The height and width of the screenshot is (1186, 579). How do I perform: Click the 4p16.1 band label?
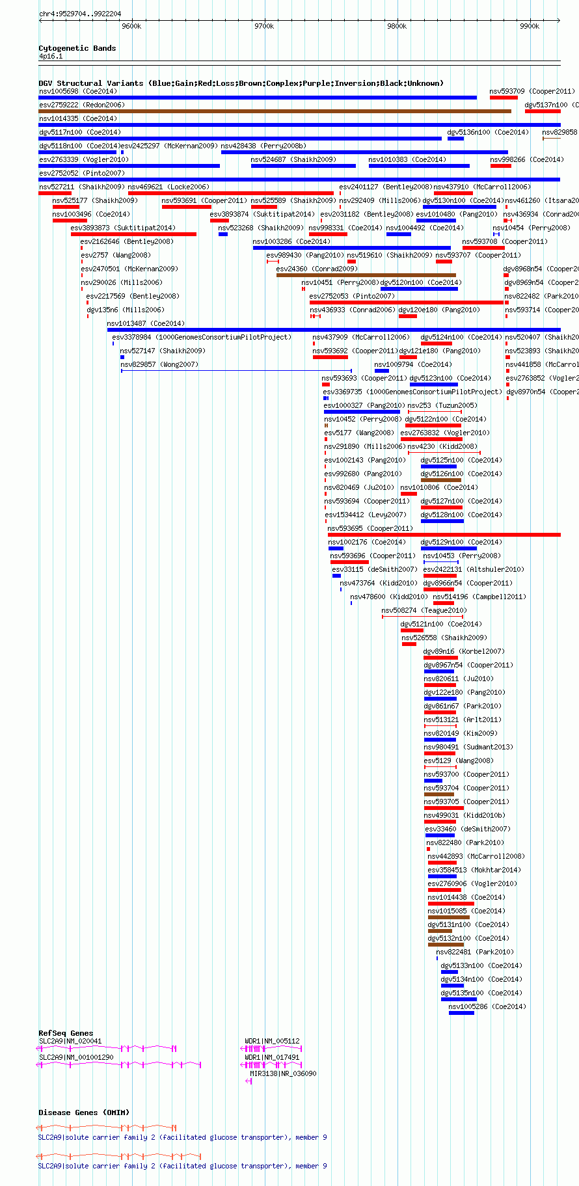[x=51, y=57]
